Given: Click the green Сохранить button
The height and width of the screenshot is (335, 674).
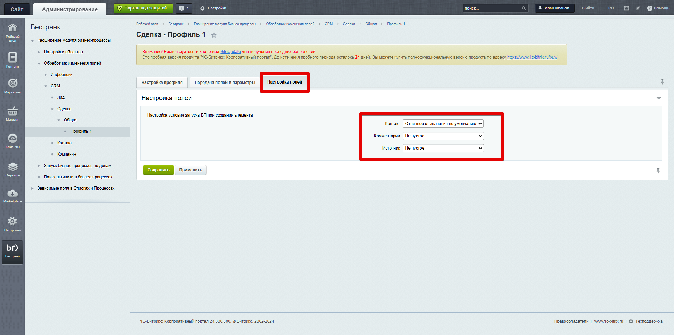Looking at the screenshot, I should click(x=158, y=170).
